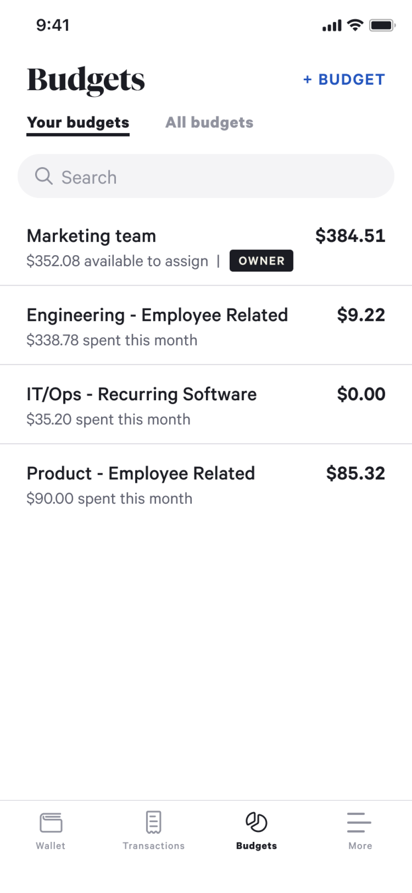Tap the Budgets pie chart icon
The height and width of the screenshot is (893, 412).
(256, 822)
